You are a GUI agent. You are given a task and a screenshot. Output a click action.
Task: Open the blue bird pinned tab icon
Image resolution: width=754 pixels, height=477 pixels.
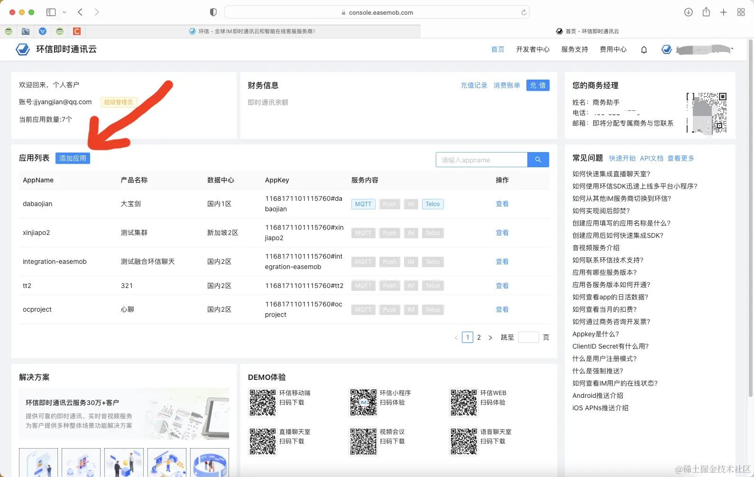tap(43, 31)
